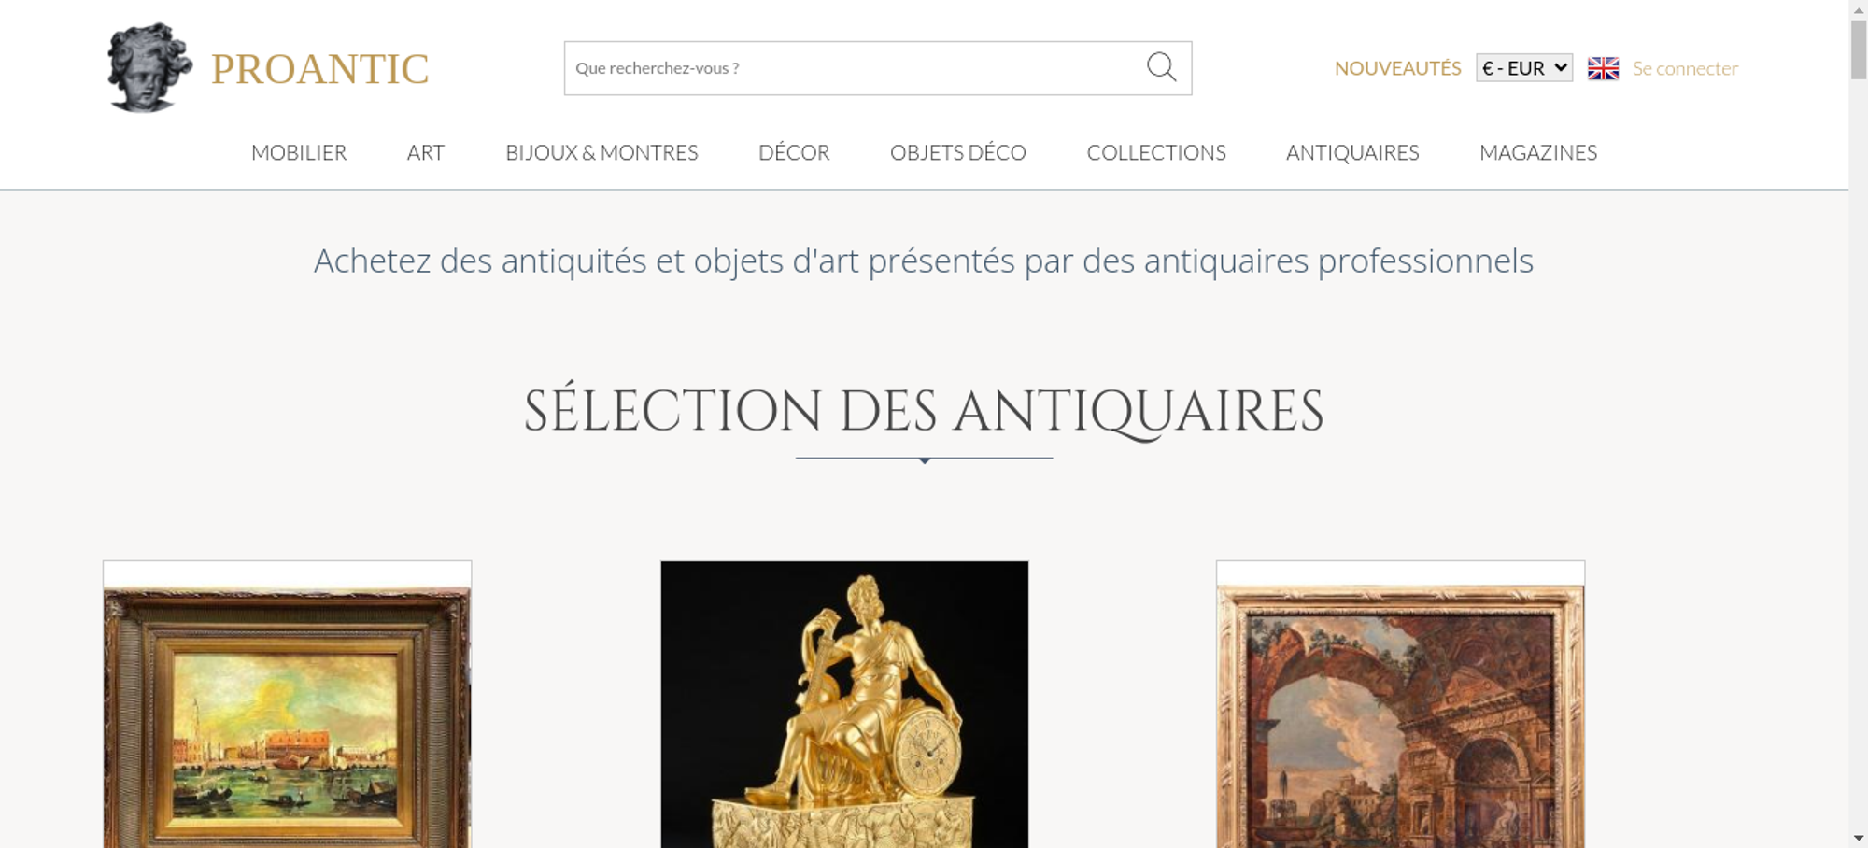The width and height of the screenshot is (1868, 848).
Task: Open the ANTIQUAIRES section
Action: coord(1352,152)
